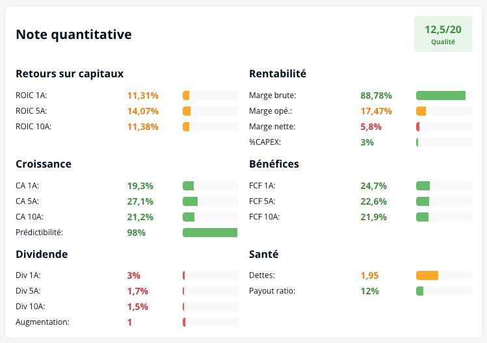Click the 12,5/20 Qualité score badge

(x=443, y=34)
